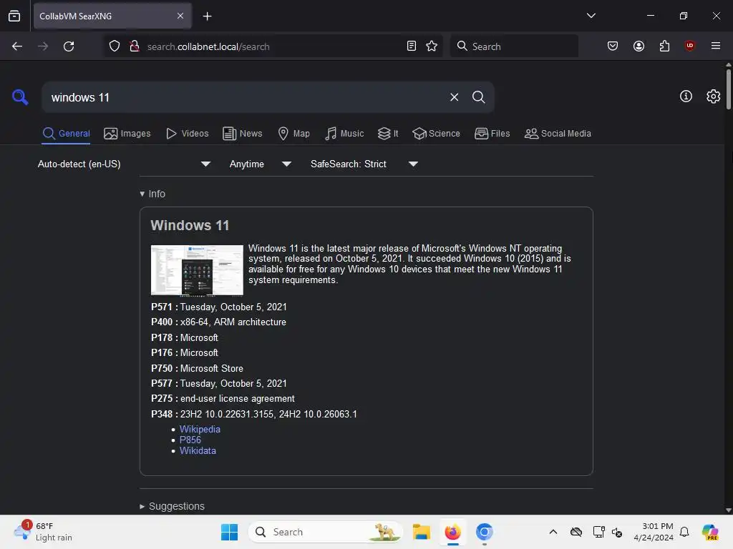Image resolution: width=733 pixels, height=549 pixels.
Task: Switch to the Map category
Action: (x=294, y=134)
